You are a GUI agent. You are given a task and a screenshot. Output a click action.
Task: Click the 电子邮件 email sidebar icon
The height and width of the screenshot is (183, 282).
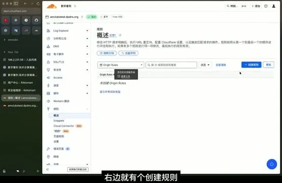(48, 54)
